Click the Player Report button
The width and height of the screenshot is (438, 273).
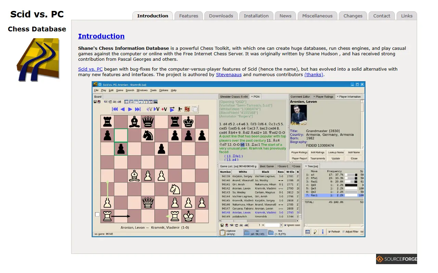(299, 158)
